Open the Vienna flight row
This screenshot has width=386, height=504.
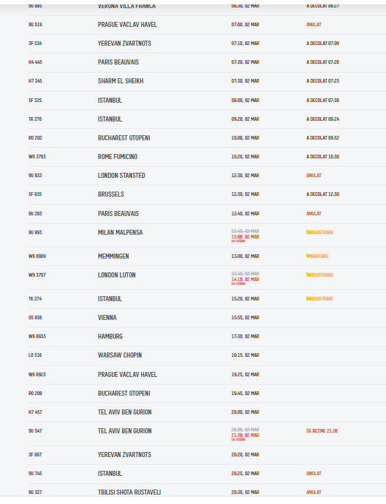[107, 317]
